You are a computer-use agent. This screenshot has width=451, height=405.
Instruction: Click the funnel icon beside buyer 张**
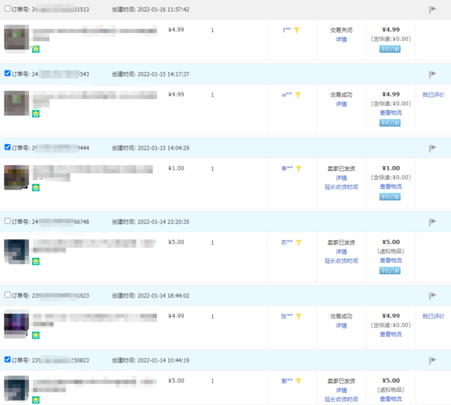click(x=299, y=317)
